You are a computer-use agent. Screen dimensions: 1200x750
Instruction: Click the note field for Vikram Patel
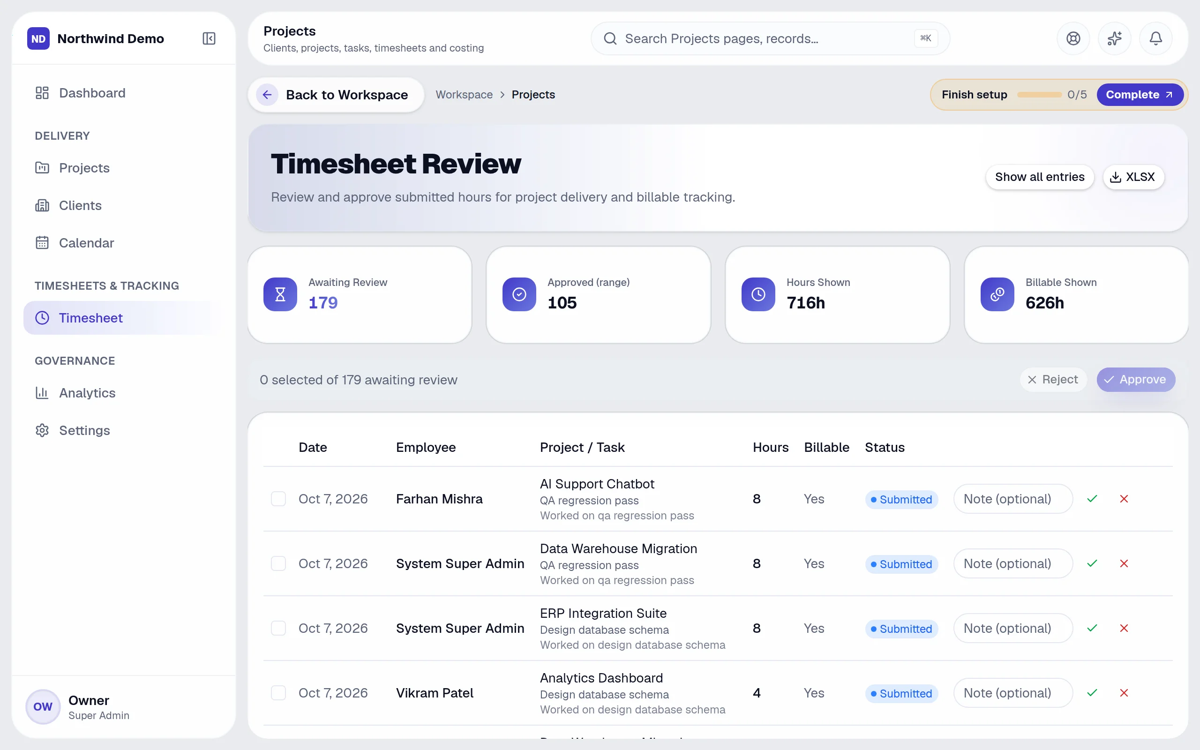click(x=1013, y=693)
